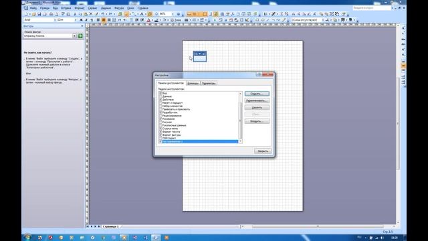Click in the Поиск фигур search field

[x=47, y=35]
